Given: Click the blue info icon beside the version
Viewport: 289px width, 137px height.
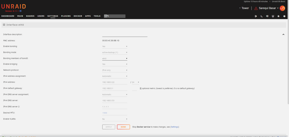Looking at the screenshot, I should coord(21,11).
